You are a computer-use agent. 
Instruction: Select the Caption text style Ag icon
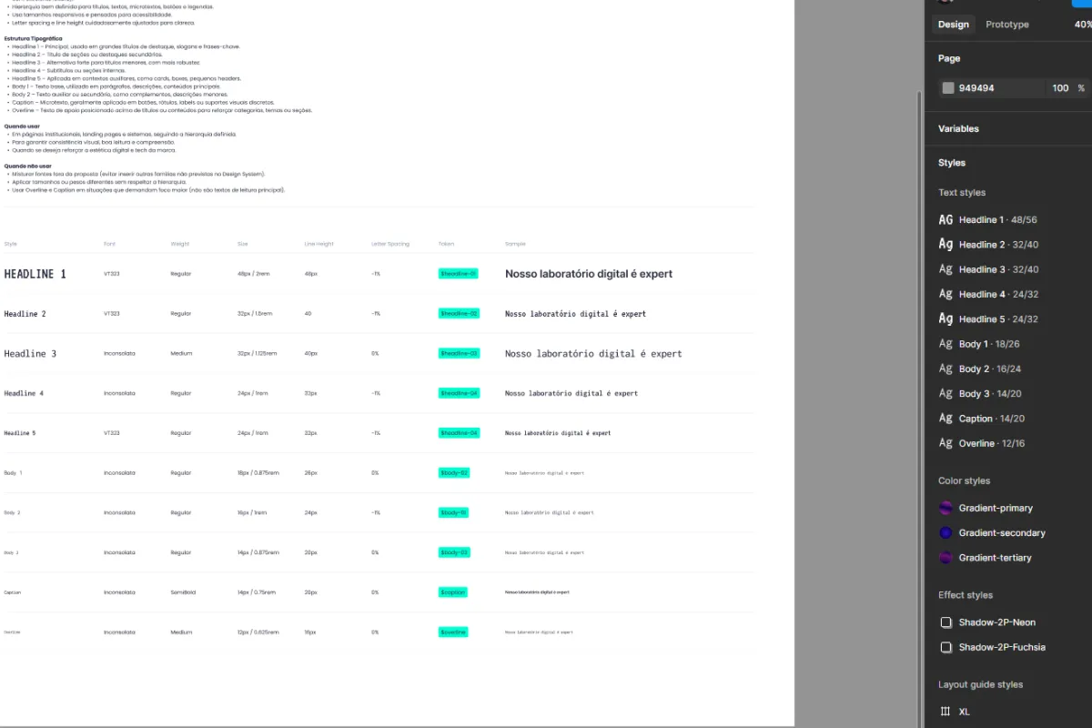tap(945, 418)
